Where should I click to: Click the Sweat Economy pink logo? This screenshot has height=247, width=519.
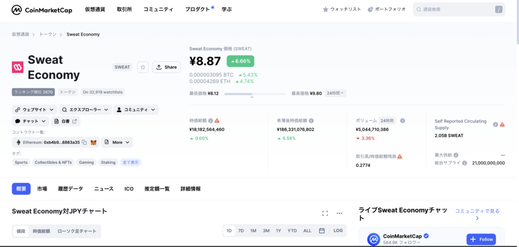[x=17, y=67]
